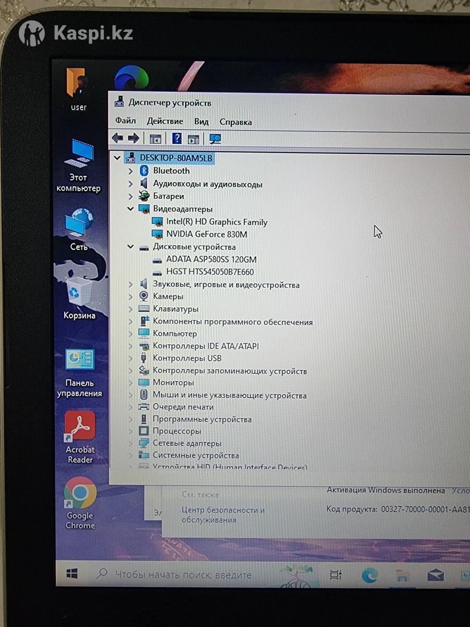Screen dimensions: 470x627
Task: Select ADATA ASP580SS 120GM disk
Action: [x=211, y=259]
